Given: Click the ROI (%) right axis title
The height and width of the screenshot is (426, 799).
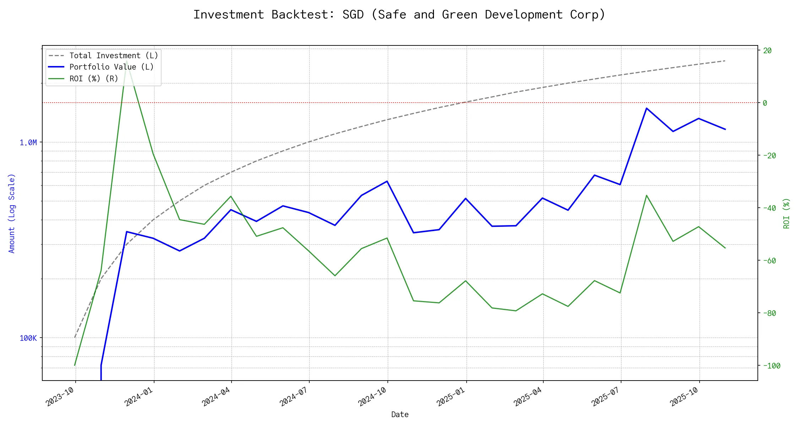Looking at the screenshot, I should 786,213.
